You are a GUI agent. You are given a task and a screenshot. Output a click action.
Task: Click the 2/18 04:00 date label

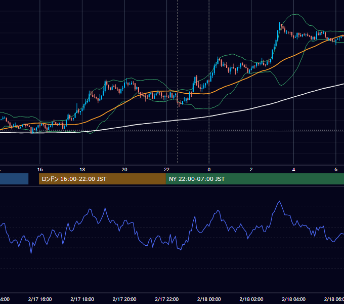coord(293,299)
